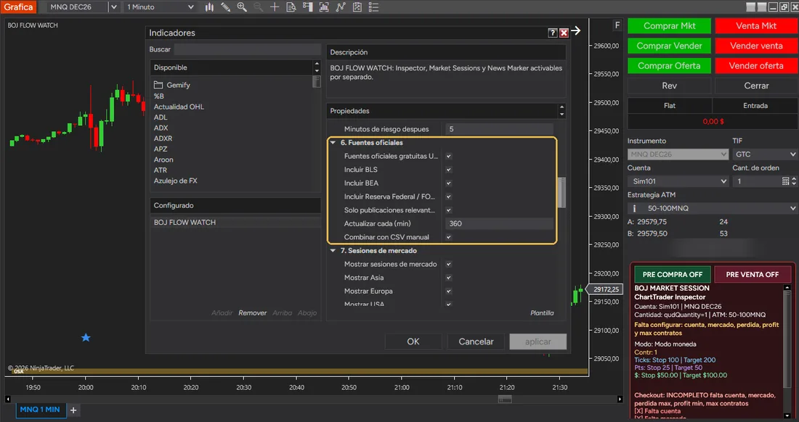
Task: Click the Propiedades header collapse arrows
Action: pyautogui.click(x=561, y=111)
